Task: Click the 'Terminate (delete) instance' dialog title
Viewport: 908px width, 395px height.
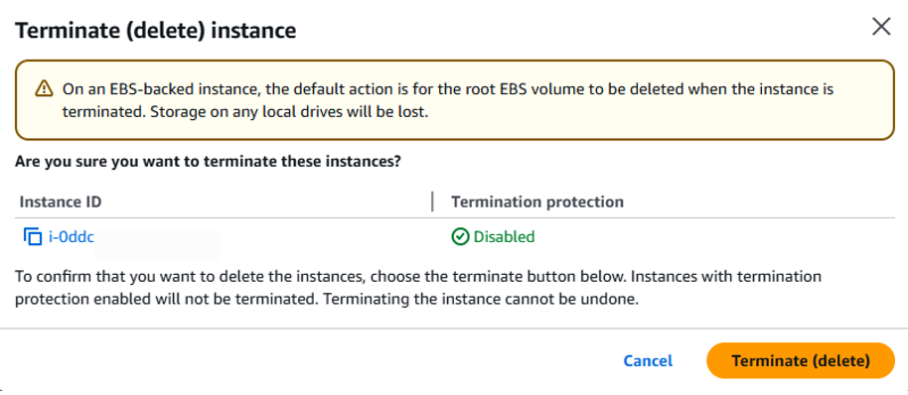Action: 155,30
